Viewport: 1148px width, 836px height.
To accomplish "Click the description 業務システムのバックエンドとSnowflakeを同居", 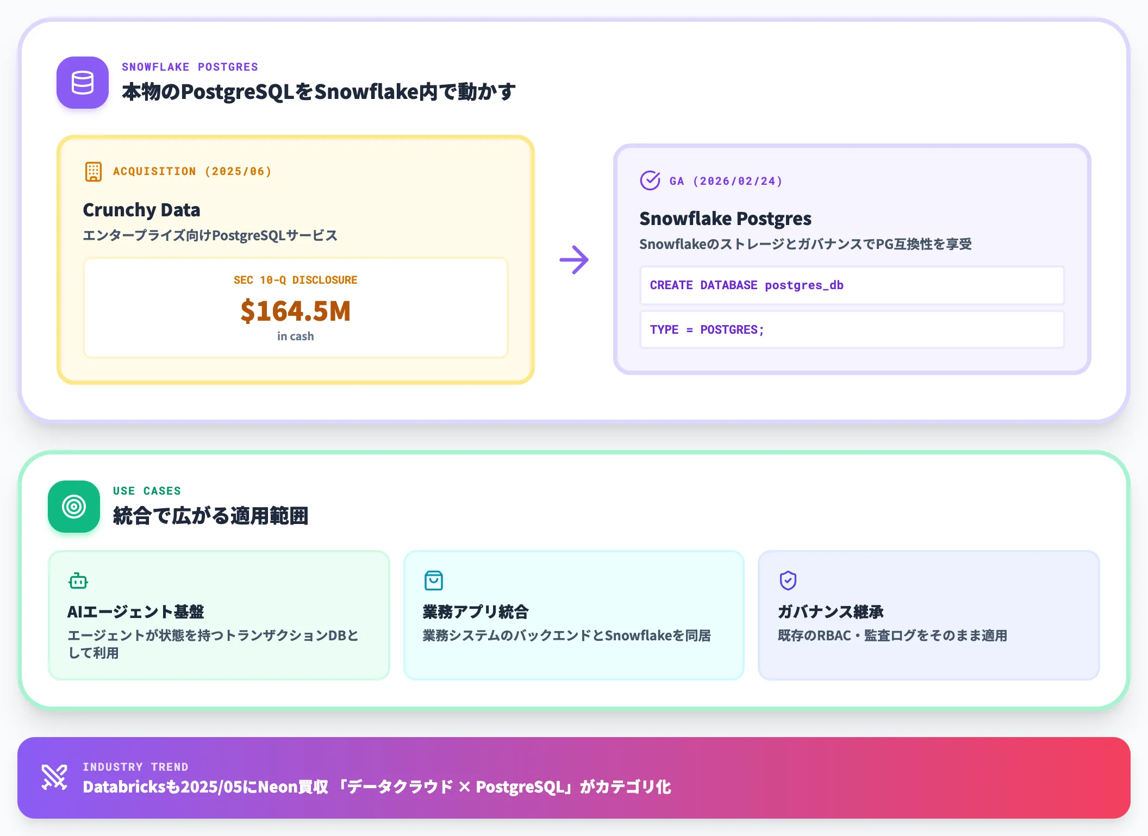I will point(567,635).
